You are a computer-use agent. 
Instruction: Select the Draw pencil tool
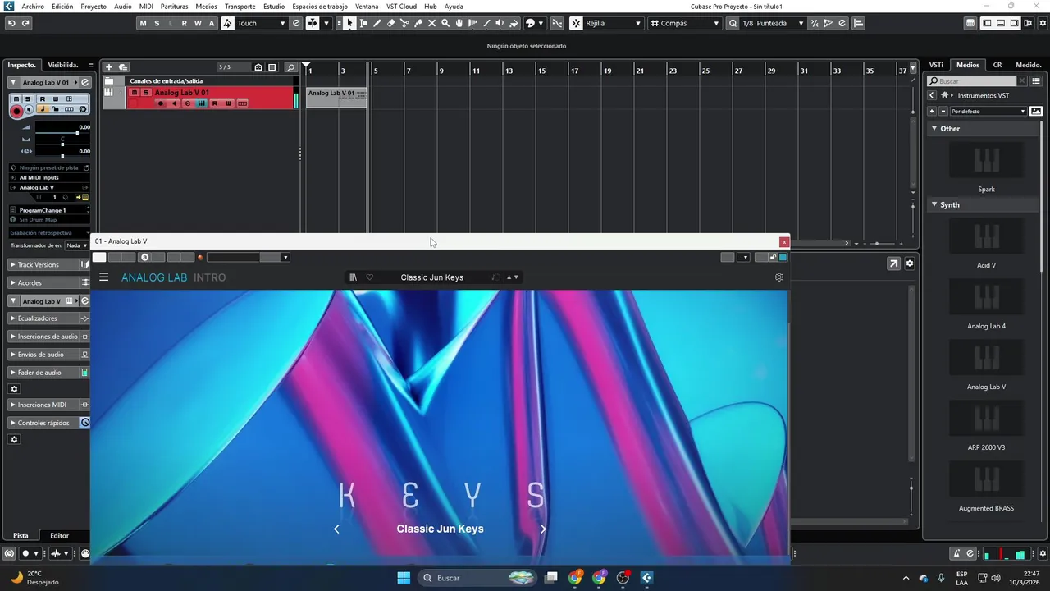coord(377,23)
